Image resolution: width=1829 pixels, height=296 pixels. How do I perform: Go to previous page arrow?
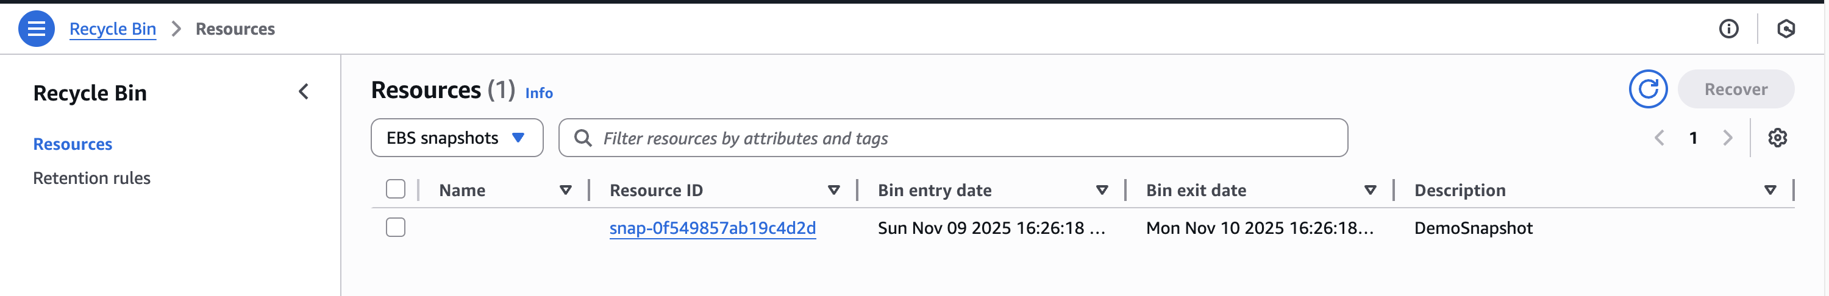point(1660,138)
